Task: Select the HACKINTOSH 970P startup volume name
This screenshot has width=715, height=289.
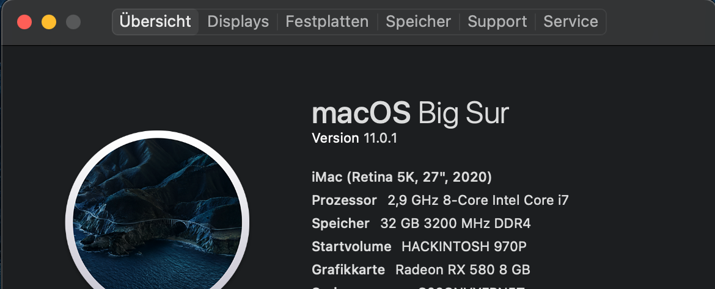Action: pyautogui.click(x=464, y=247)
